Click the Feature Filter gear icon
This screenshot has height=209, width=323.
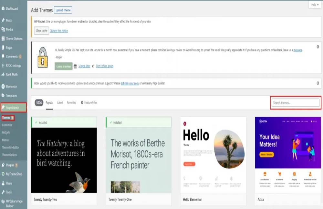(82, 103)
